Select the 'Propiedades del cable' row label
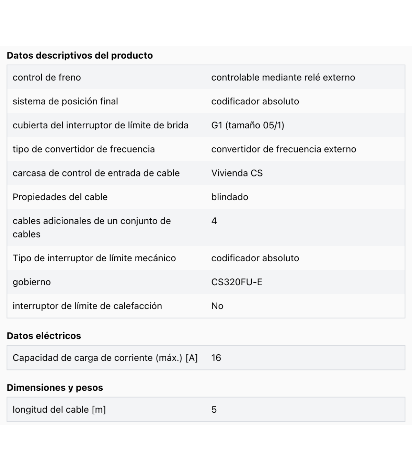This screenshot has width=412, height=471. tap(60, 197)
